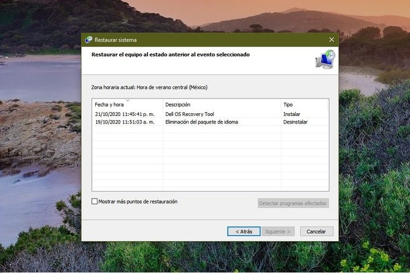Click Detectar programas afectados button
The width and height of the screenshot is (410, 273).
click(x=293, y=203)
